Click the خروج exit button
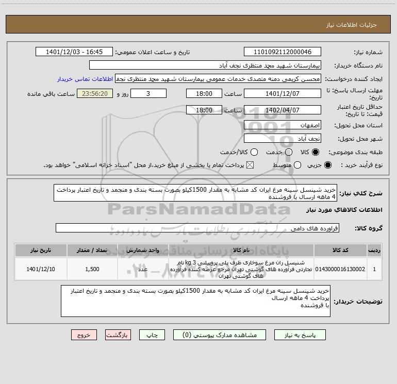 point(84,335)
